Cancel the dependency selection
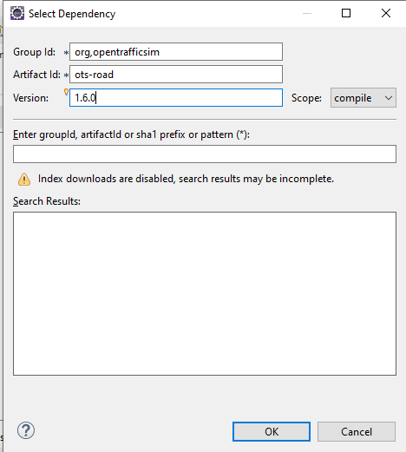 pyautogui.click(x=357, y=431)
